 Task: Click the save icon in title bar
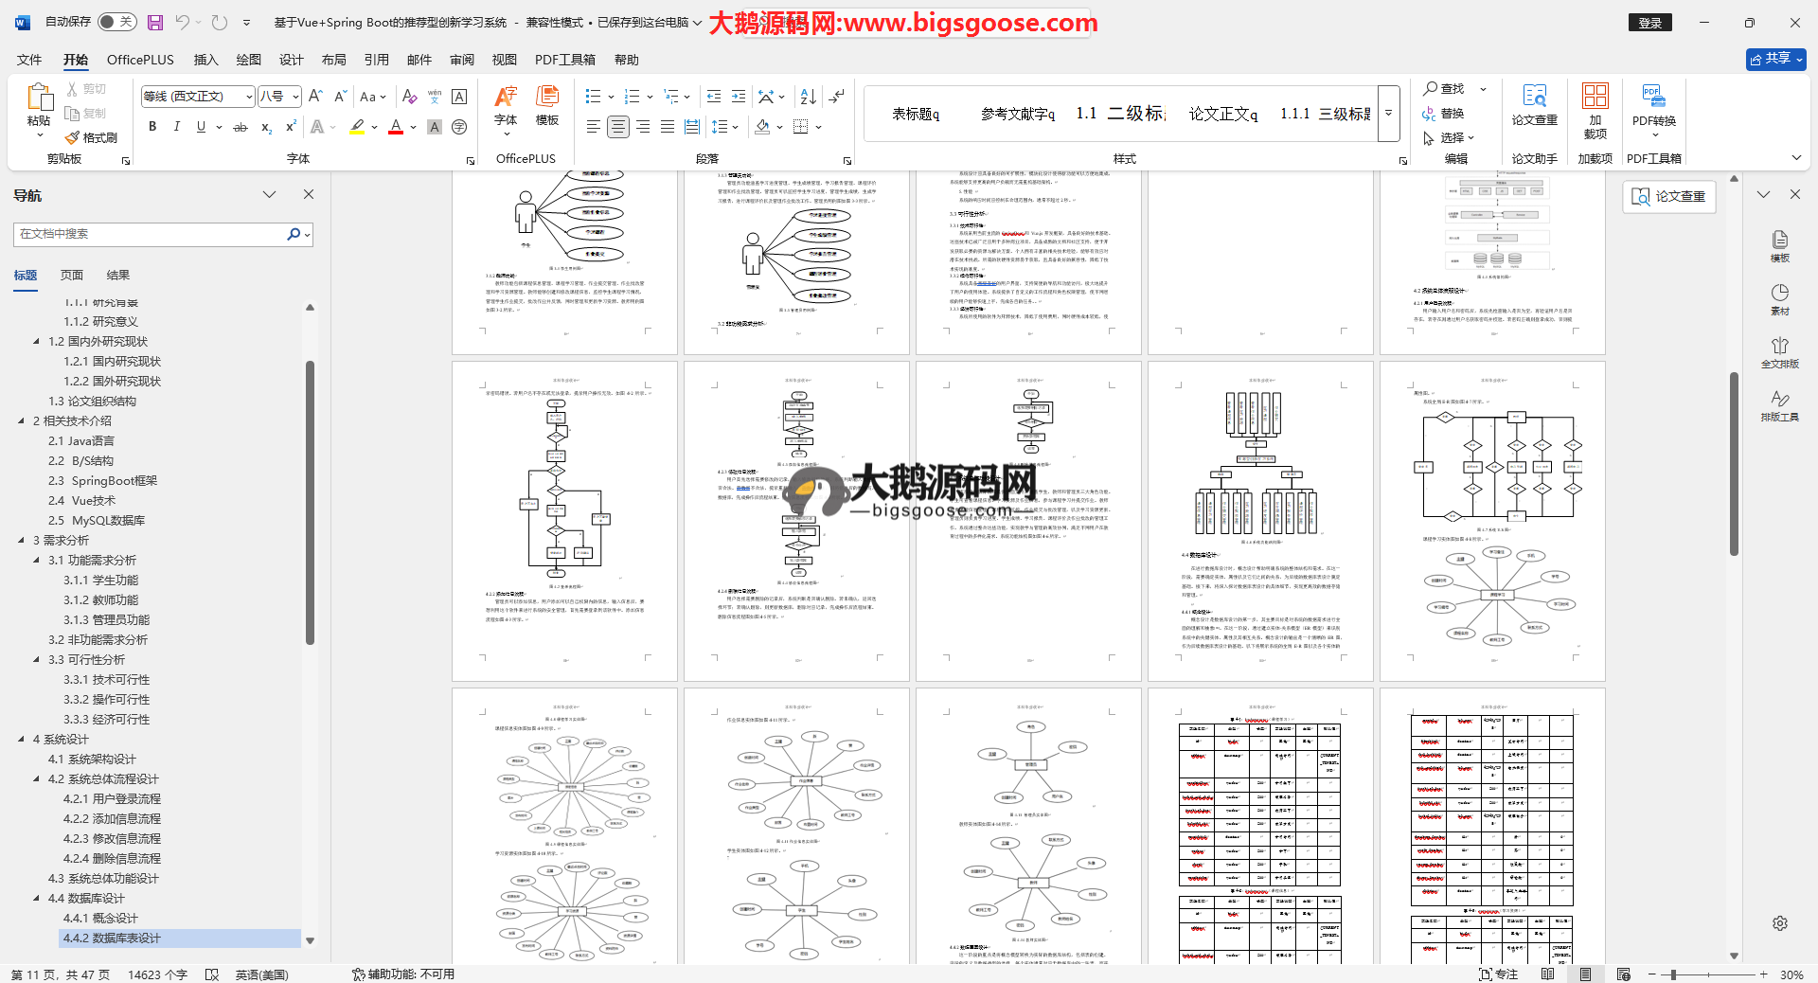pos(155,22)
